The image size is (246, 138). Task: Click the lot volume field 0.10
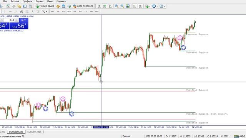(9, 20)
